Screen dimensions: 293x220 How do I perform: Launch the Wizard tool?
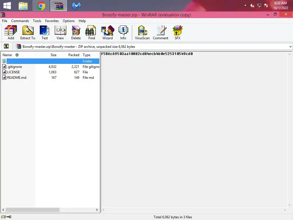pos(108,33)
